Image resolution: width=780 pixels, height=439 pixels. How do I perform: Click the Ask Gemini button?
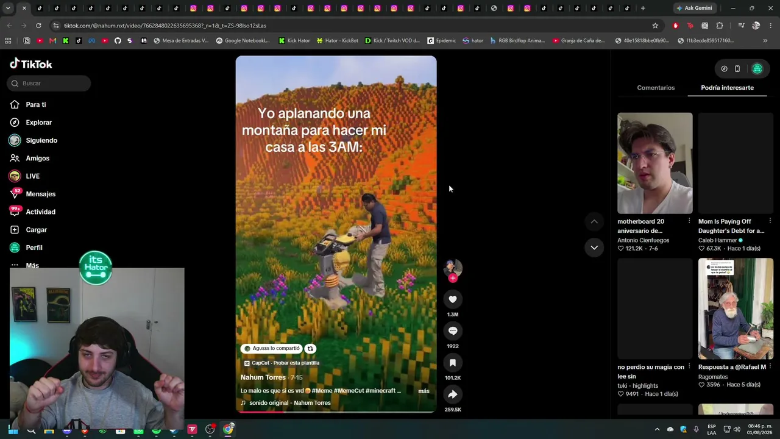[694, 8]
